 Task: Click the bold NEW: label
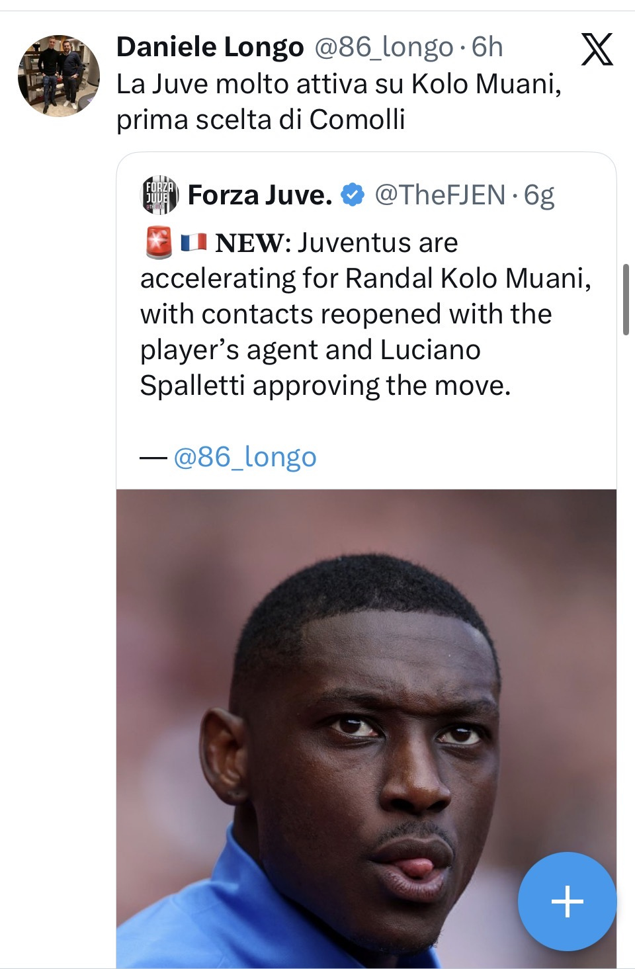click(x=253, y=243)
